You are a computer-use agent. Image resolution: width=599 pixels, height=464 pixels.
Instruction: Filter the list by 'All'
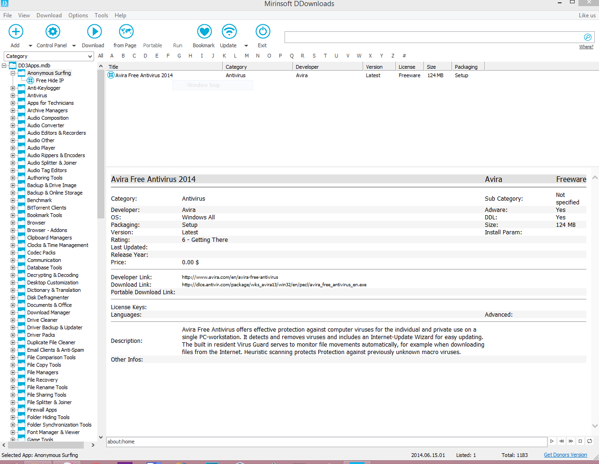(101, 56)
